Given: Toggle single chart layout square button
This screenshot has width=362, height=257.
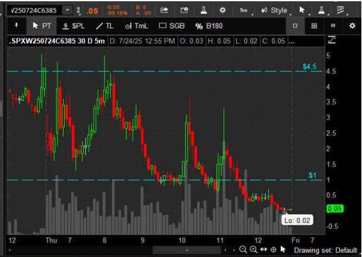Looking at the screenshot, I should 295,26.
